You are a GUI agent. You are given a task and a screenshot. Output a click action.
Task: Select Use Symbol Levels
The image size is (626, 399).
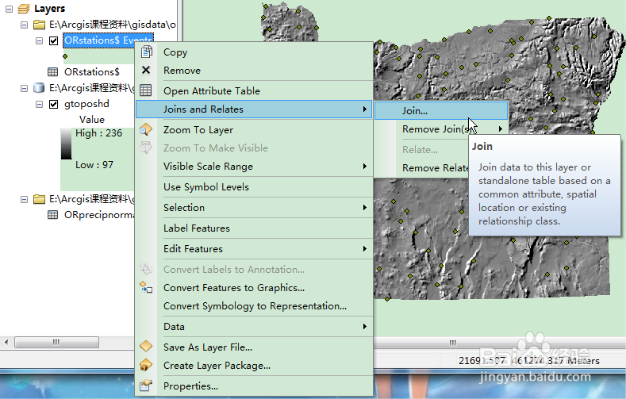pos(254,186)
